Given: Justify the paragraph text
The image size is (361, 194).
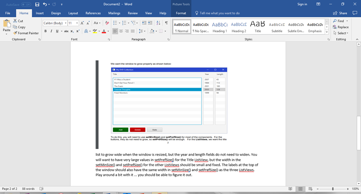Looking at the screenshot, I should 133,31.
